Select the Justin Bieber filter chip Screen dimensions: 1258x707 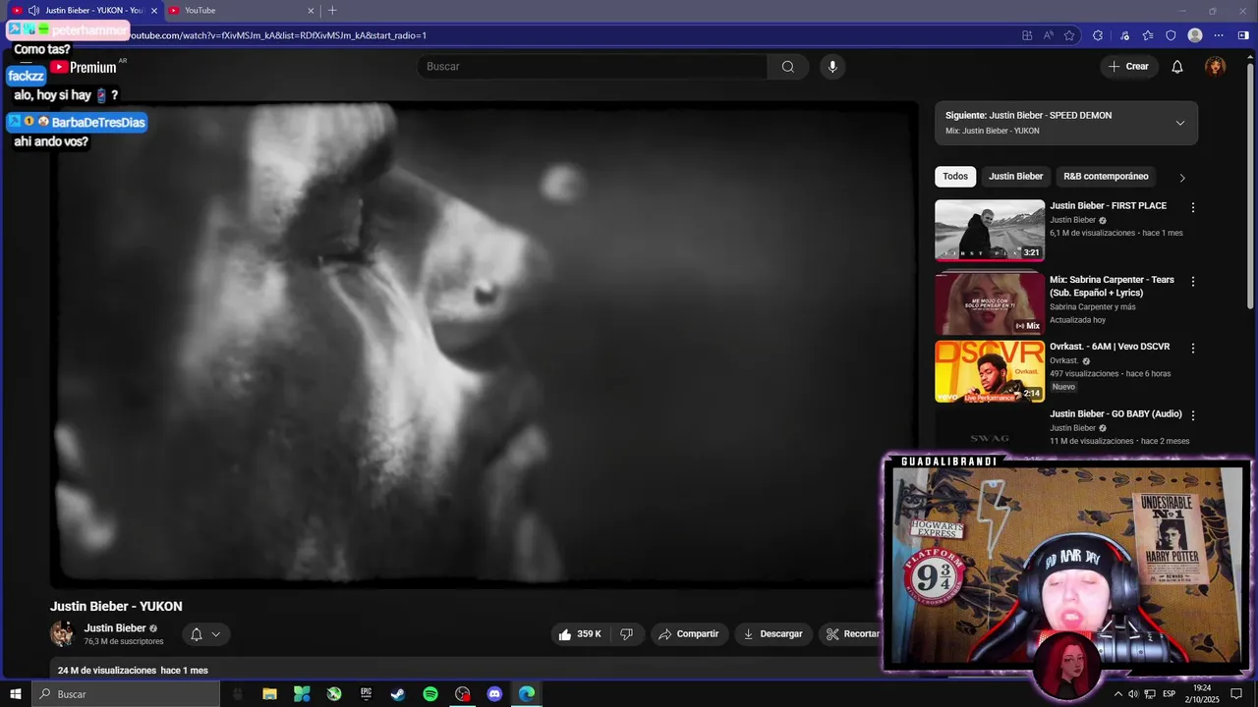tap(1015, 177)
